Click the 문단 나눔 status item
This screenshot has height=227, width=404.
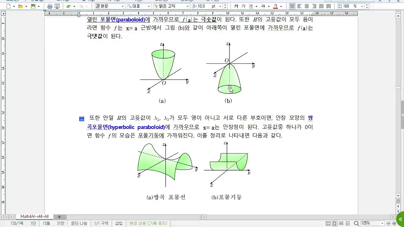click(x=79, y=223)
